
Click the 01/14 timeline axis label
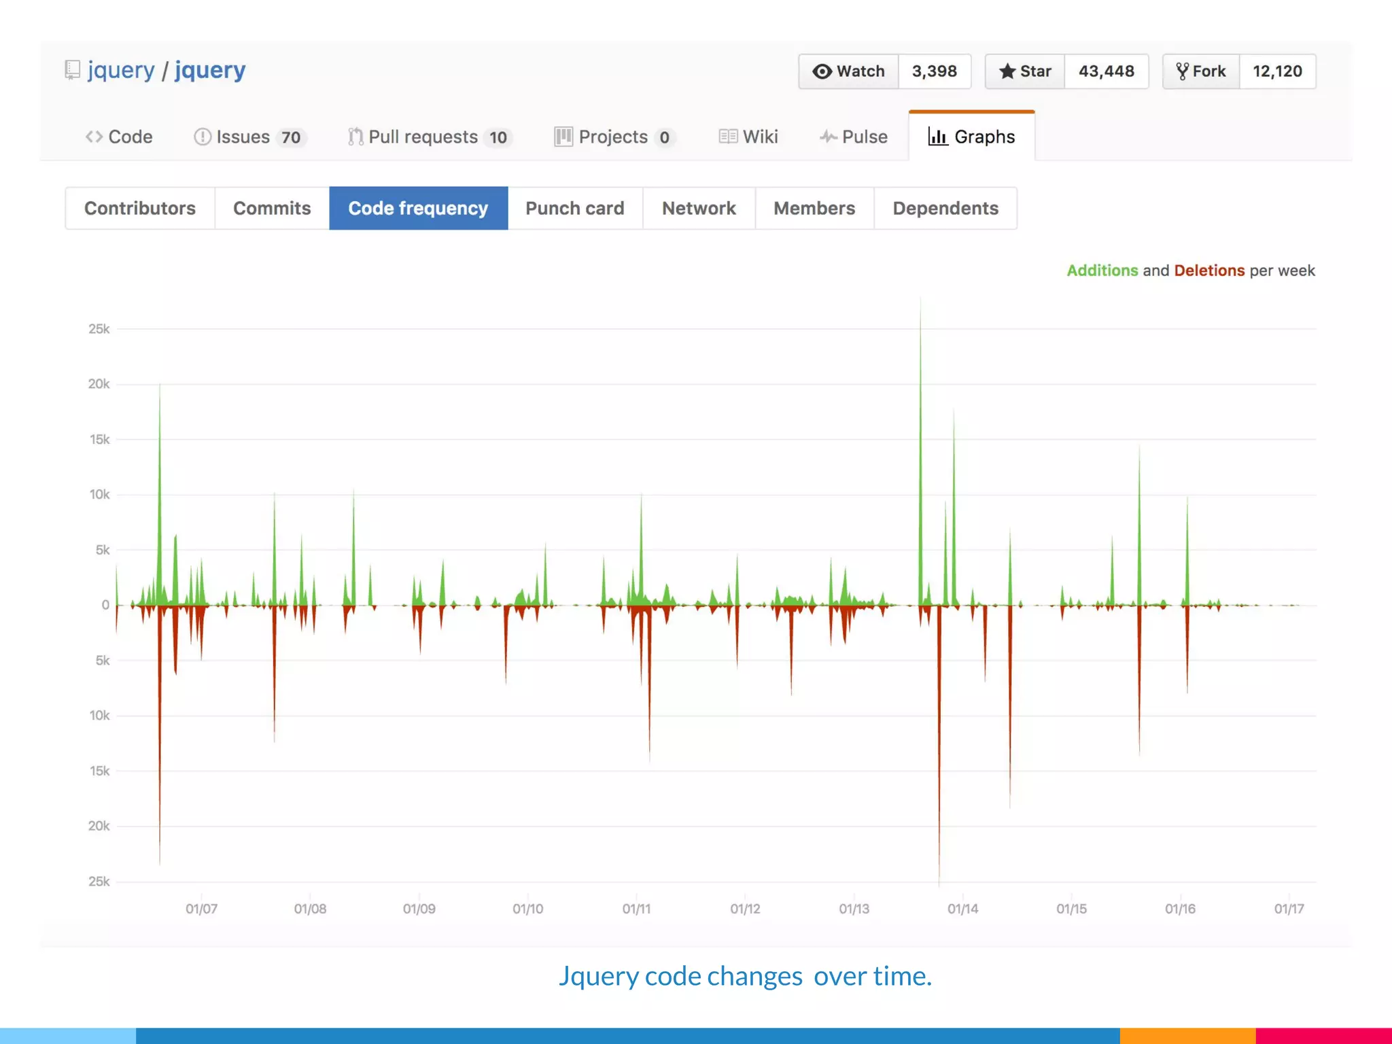pos(962,909)
